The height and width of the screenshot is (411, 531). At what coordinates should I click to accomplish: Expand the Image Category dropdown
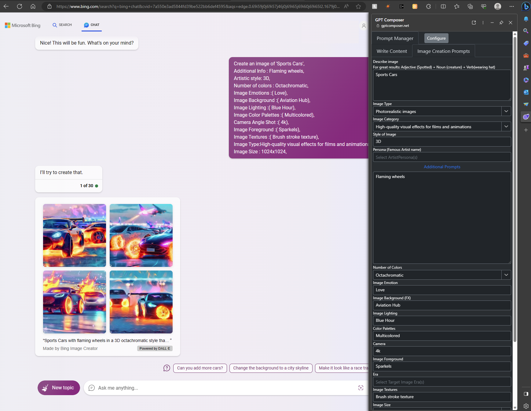pyautogui.click(x=506, y=127)
